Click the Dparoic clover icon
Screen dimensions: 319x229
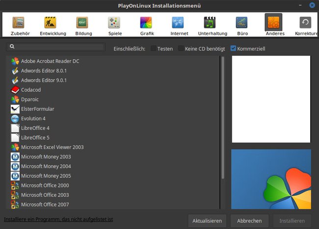tap(15, 100)
